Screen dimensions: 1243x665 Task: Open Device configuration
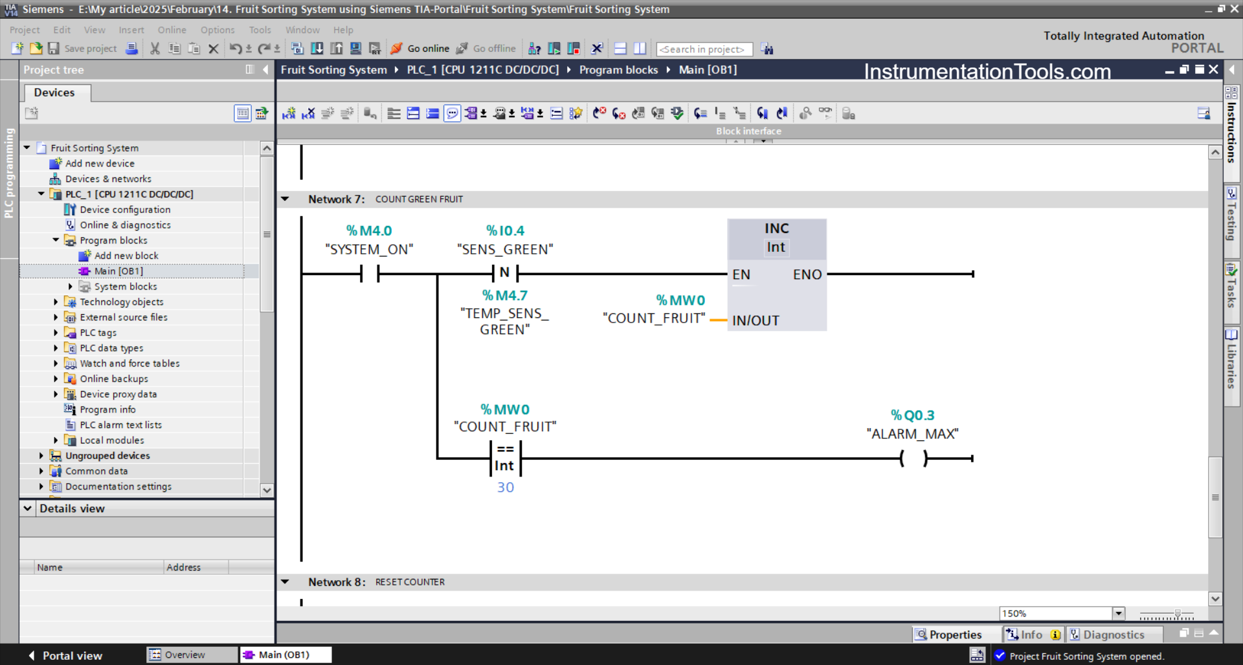[x=125, y=209]
